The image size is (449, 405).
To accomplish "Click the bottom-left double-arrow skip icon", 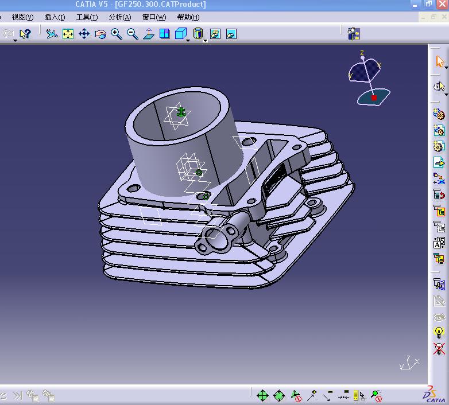I will point(17,396).
